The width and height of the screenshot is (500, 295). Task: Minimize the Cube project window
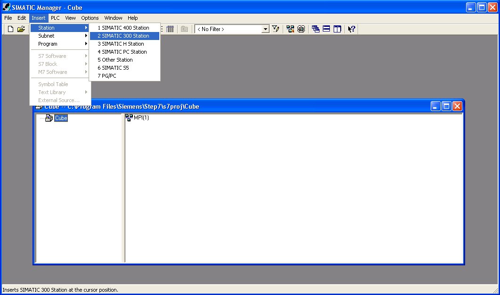point(435,106)
